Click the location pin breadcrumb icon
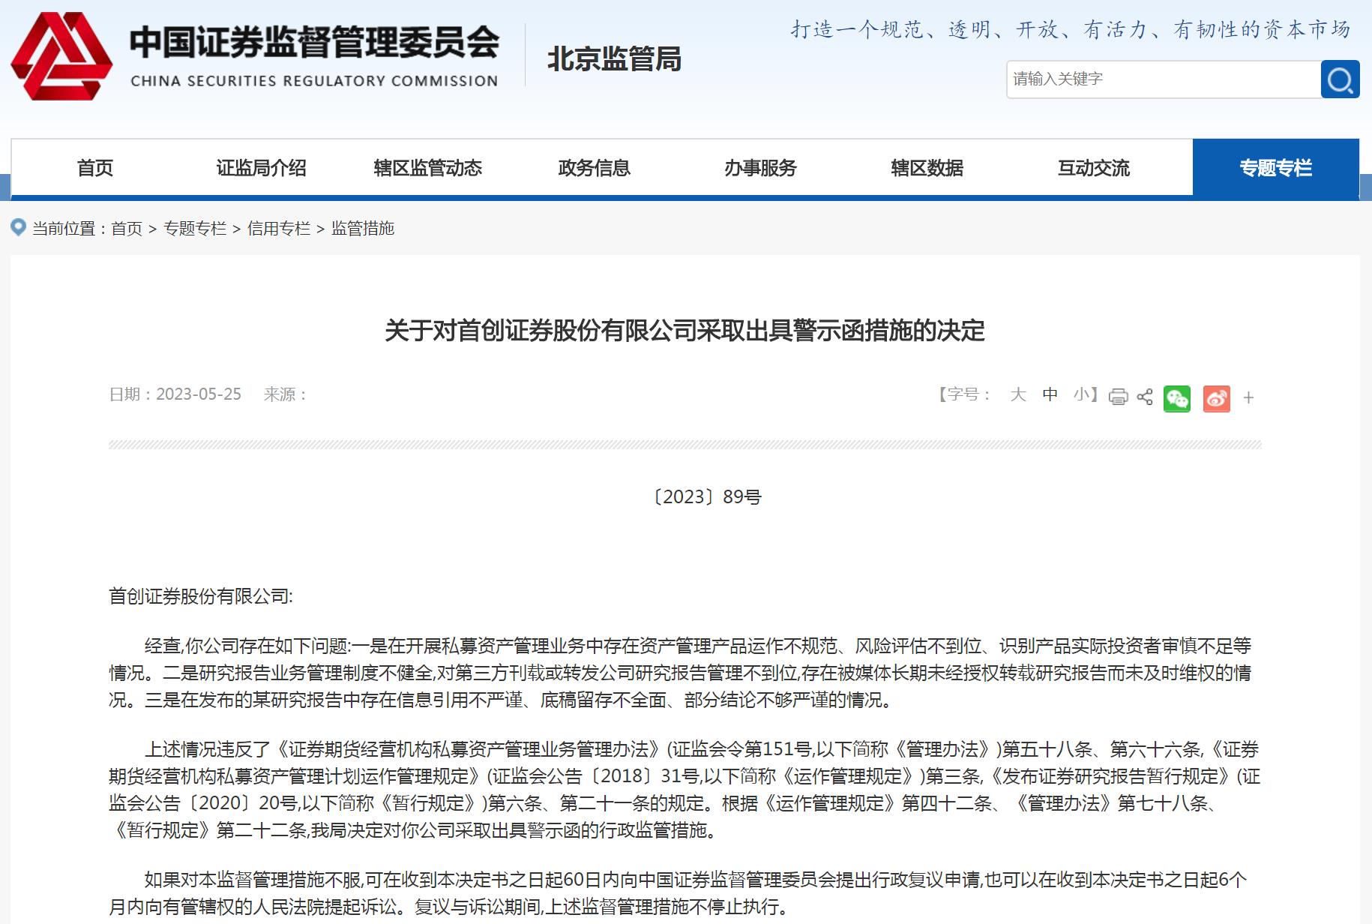Image resolution: width=1372 pixels, height=924 pixels. (x=19, y=227)
